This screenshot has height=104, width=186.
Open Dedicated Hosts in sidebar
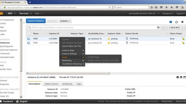click(x=7, y=57)
